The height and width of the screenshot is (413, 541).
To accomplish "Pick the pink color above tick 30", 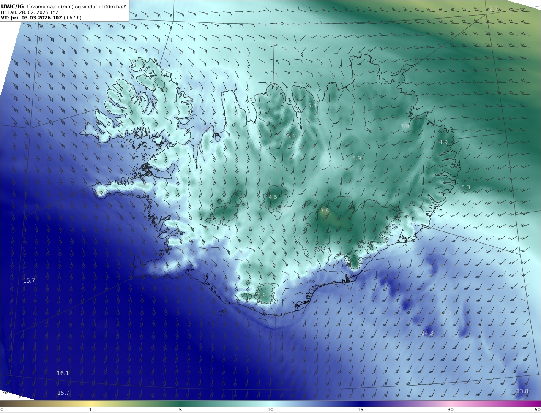I will click(x=451, y=403).
